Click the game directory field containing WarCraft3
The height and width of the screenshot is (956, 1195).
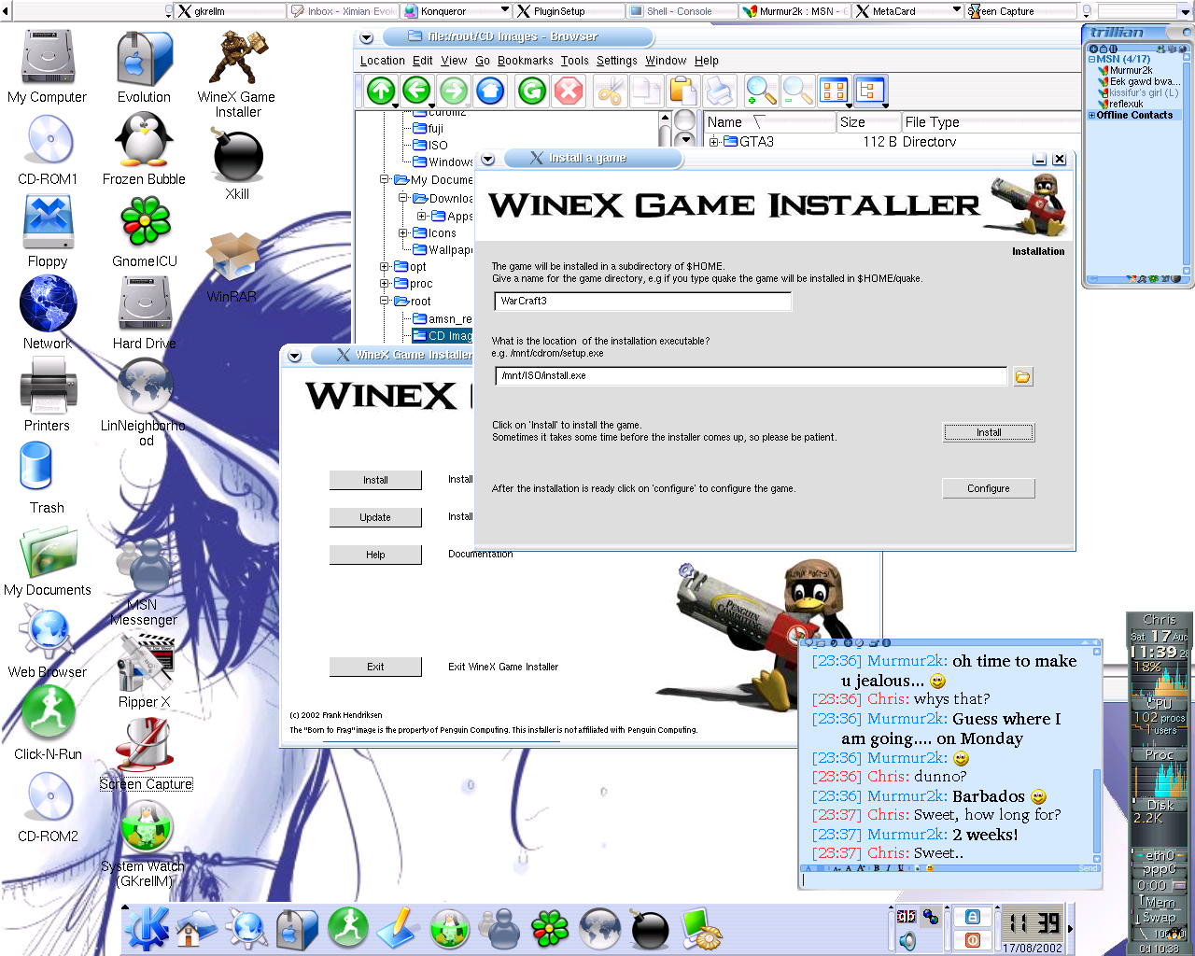tap(643, 301)
